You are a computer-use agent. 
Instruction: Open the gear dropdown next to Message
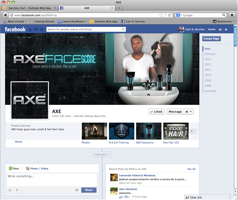189,112
